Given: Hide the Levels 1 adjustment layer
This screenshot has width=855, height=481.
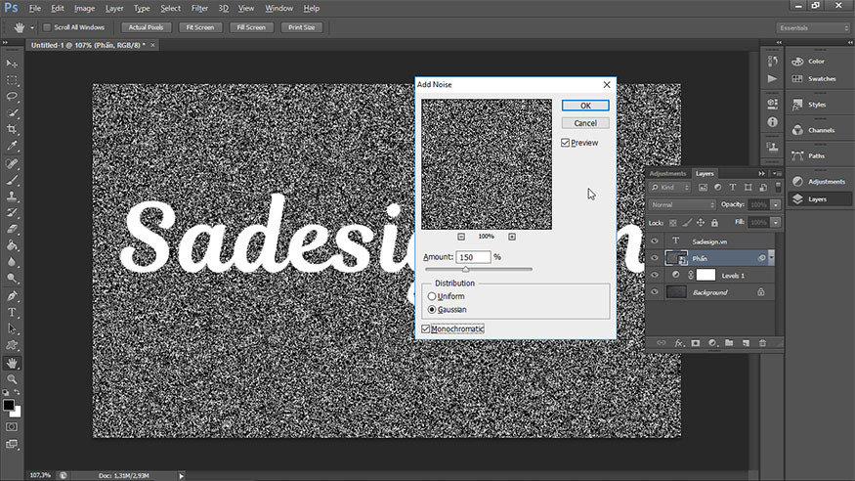Looking at the screenshot, I should point(655,275).
